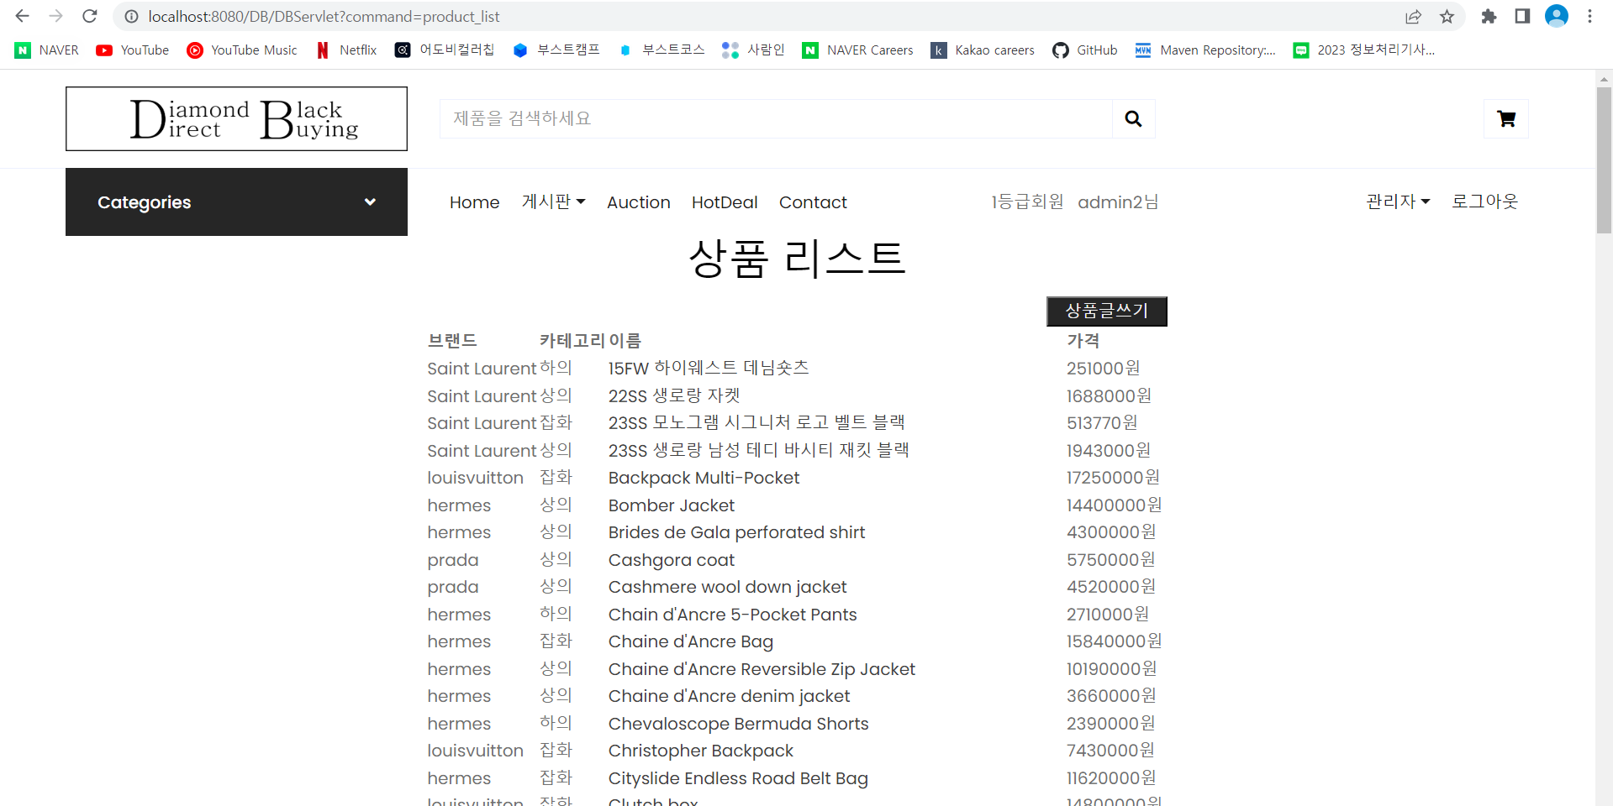
Task: Expand the Categories dropdown
Action: click(236, 201)
